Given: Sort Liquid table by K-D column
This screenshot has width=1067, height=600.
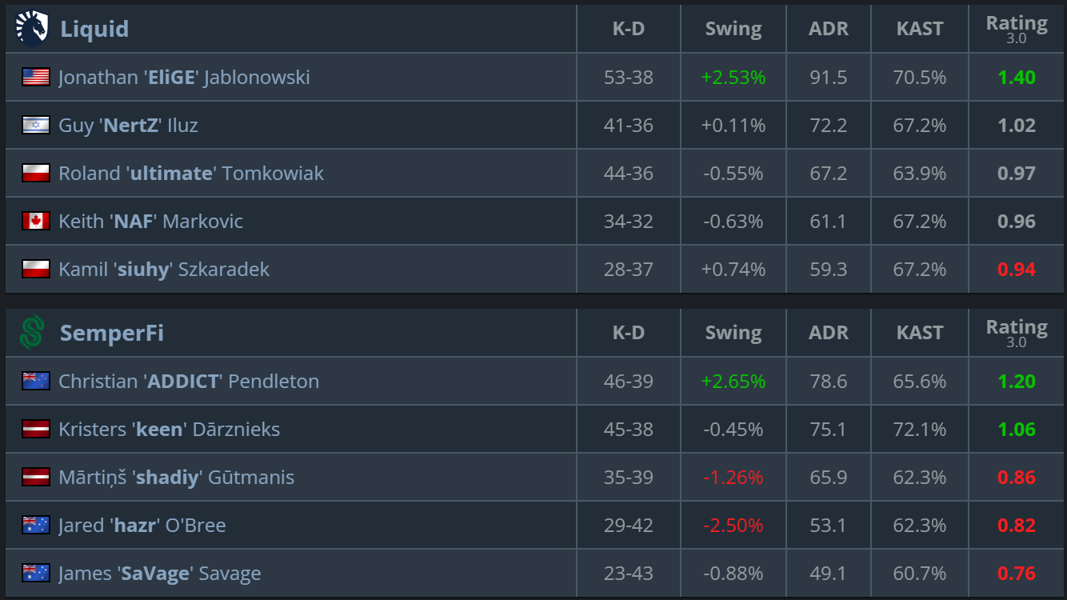Looking at the screenshot, I should [629, 29].
